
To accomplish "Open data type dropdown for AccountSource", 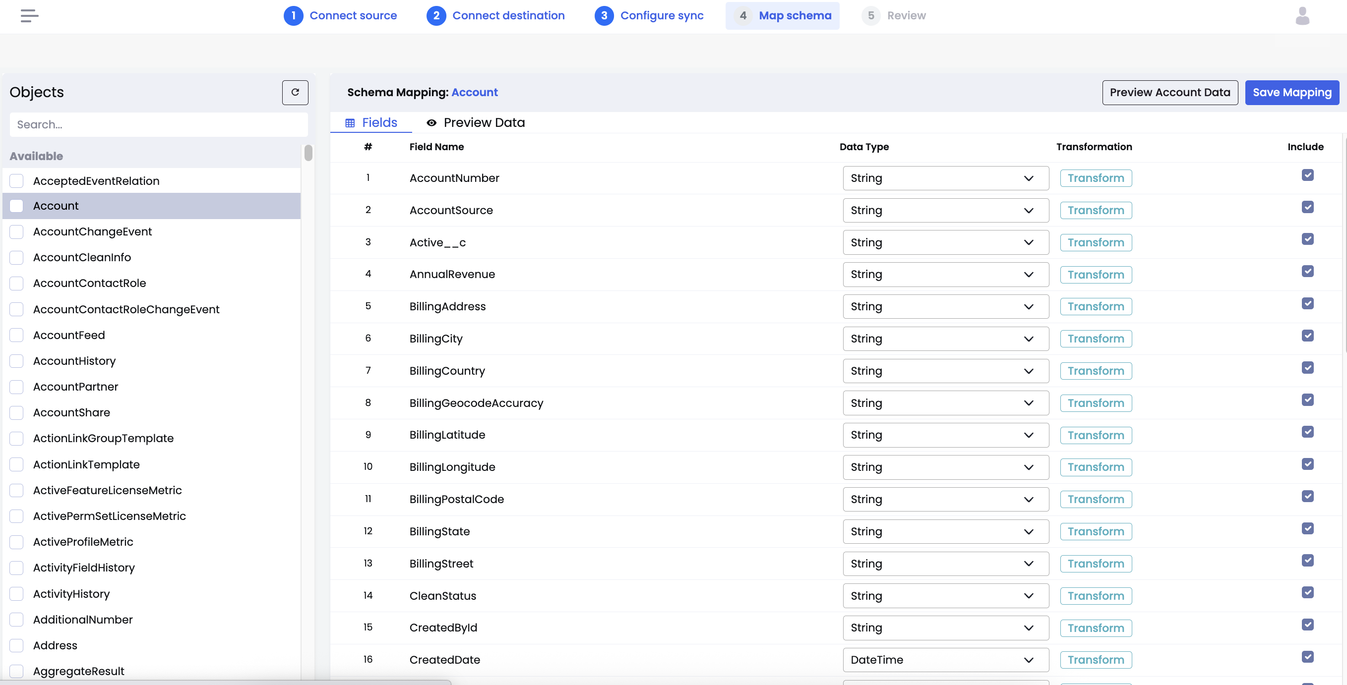I will 945,211.
